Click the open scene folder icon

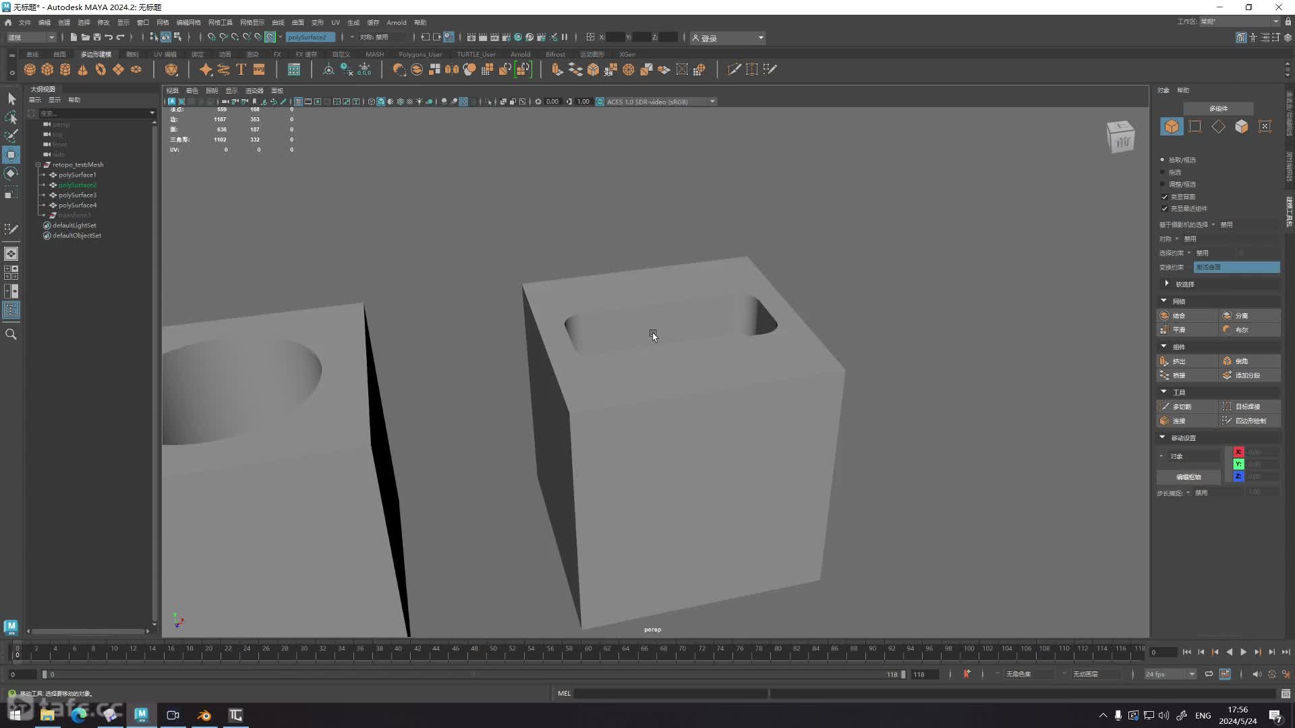coord(85,37)
